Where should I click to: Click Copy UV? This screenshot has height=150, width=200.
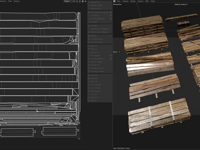[x=100, y=75]
